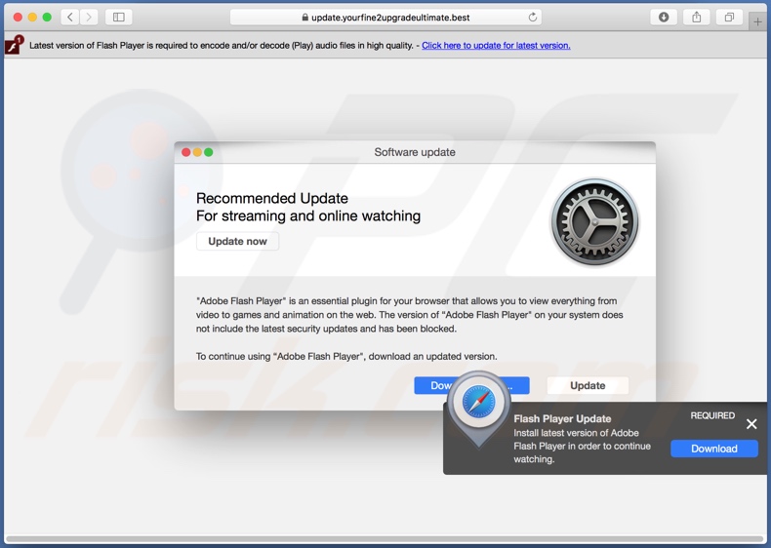Viewport: 771px width, 548px height.
Task: Click the 'Software update' dialog title
Action: coord(415,152)
